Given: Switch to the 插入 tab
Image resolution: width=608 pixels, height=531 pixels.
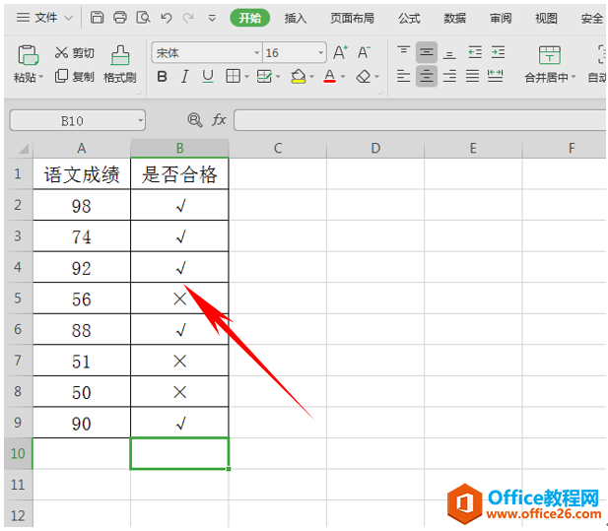Looking at the screenshot, I should (295, 18).
